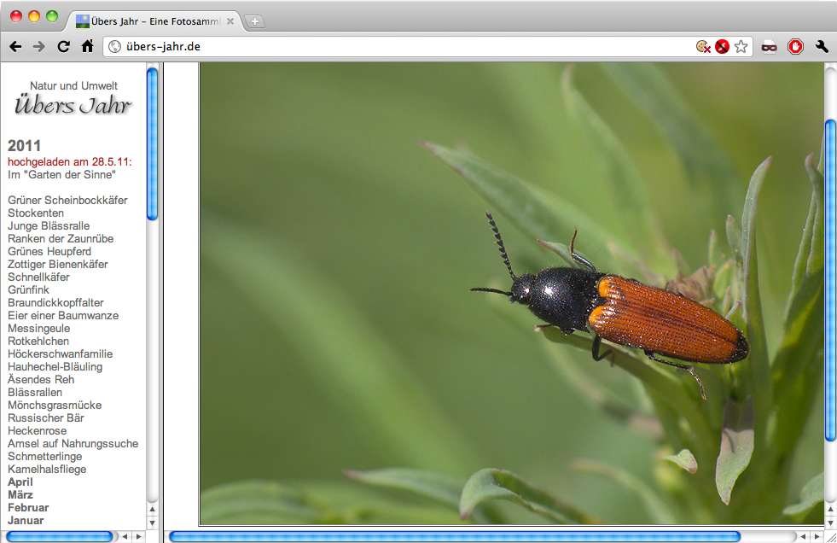
Task: Expand the April month archive
Action: point(20,482)
